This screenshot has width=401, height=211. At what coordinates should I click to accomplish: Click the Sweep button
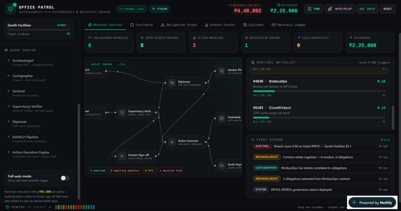pos(367,9)
